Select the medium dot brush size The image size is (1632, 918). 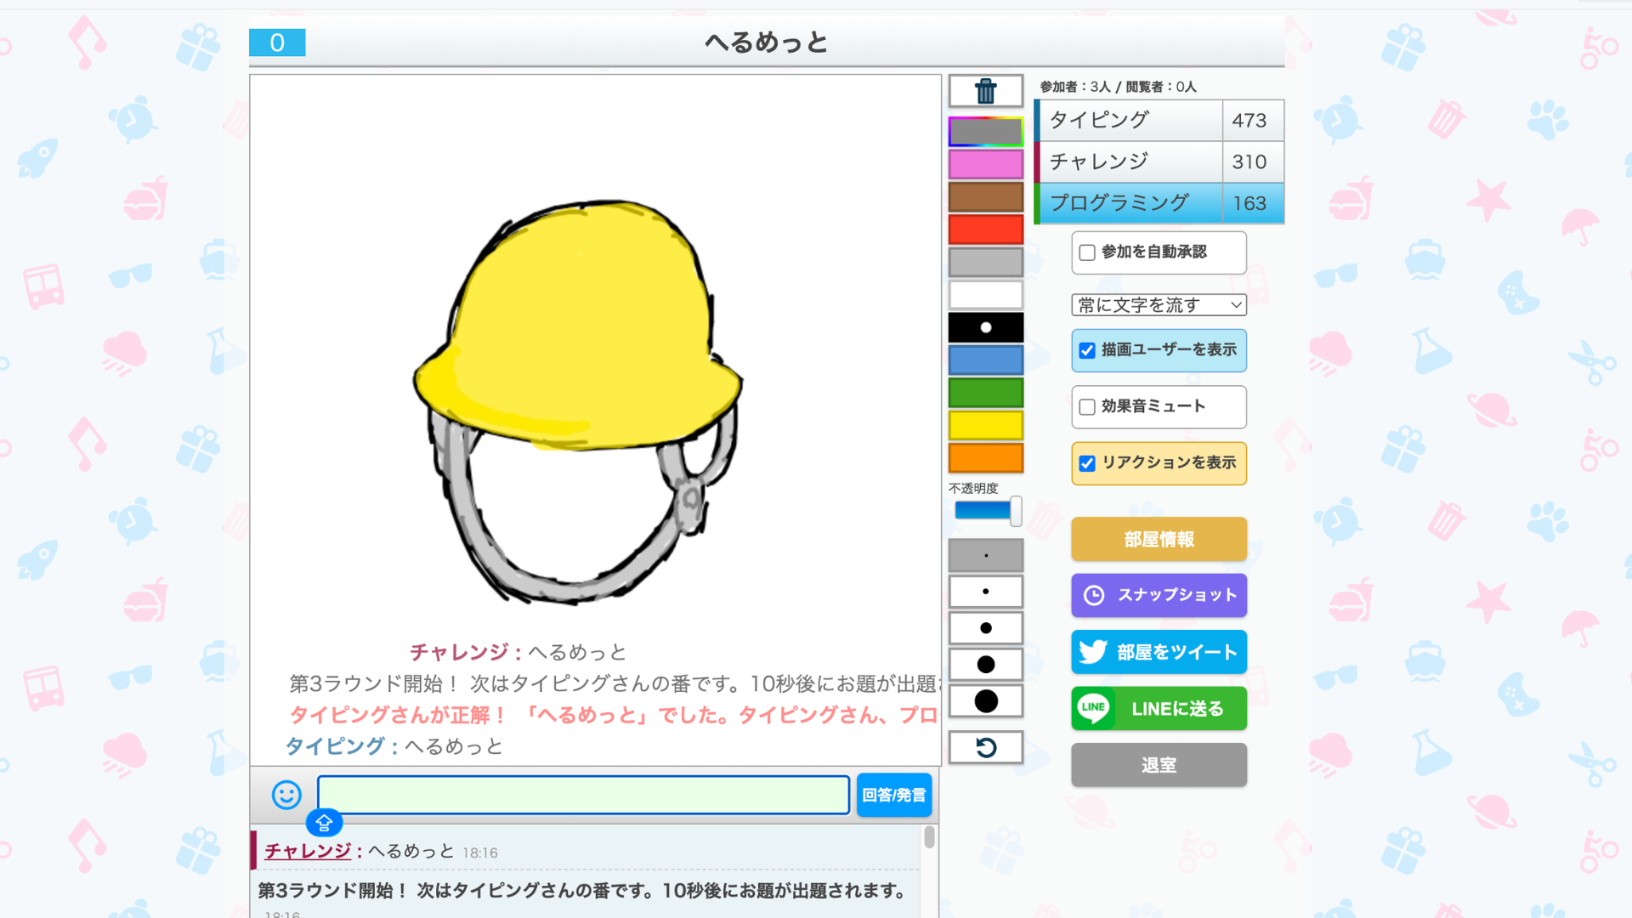[985, 627]
